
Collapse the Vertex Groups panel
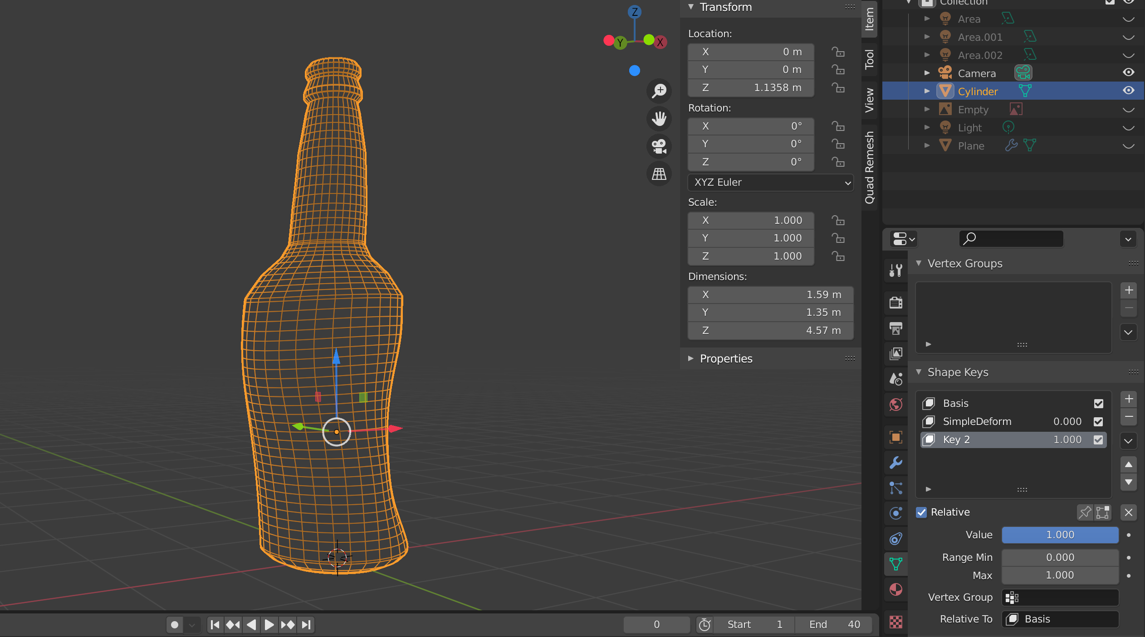coord(919,263)
